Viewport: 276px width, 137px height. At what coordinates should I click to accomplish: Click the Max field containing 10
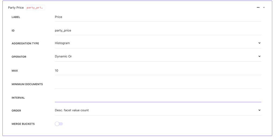158,71
